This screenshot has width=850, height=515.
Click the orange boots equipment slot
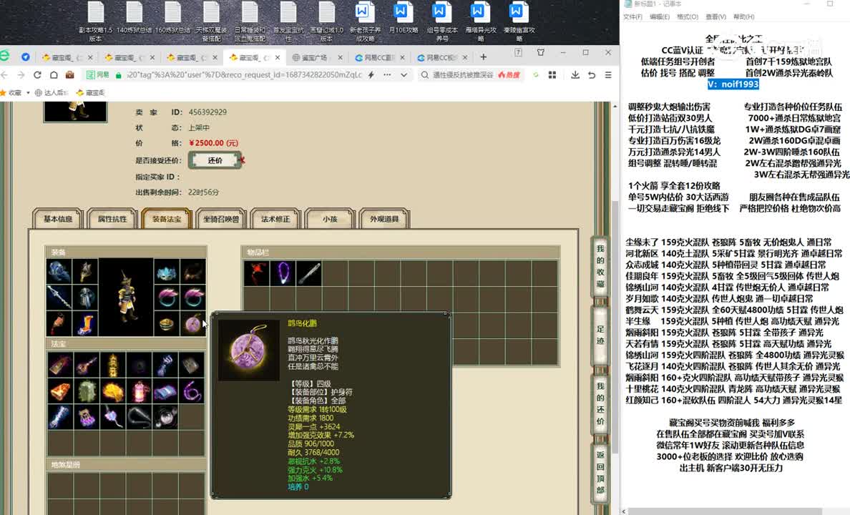click(x=85, y=323)
